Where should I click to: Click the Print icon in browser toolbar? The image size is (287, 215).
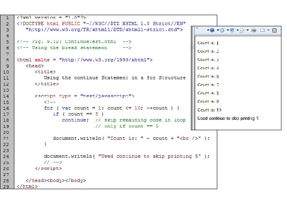point(254,30)
